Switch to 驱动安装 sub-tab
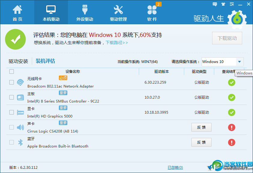Viewport: 253px width, 173px height. coord(18,61)
